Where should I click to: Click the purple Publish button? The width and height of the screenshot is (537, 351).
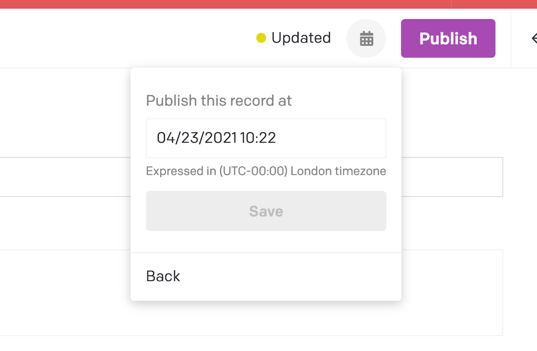(448, 38)
